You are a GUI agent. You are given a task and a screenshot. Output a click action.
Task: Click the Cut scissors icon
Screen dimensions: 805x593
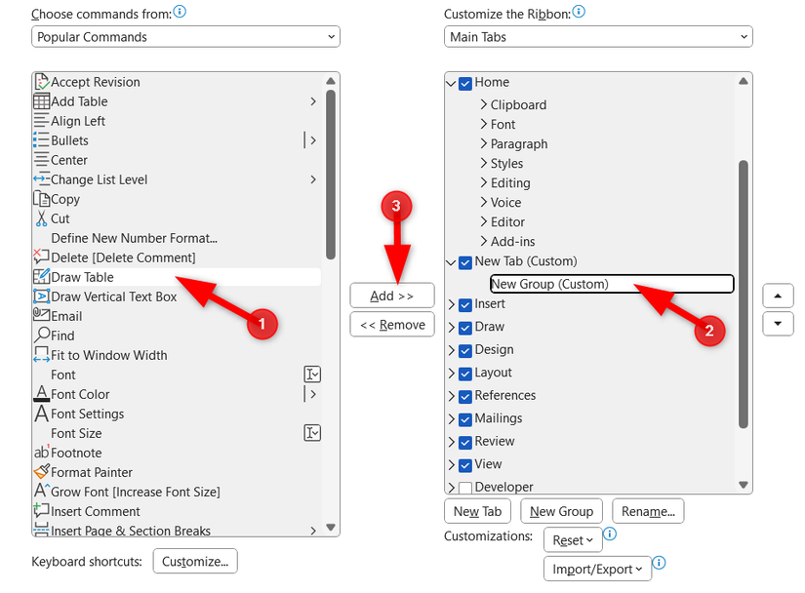(41, 218)
